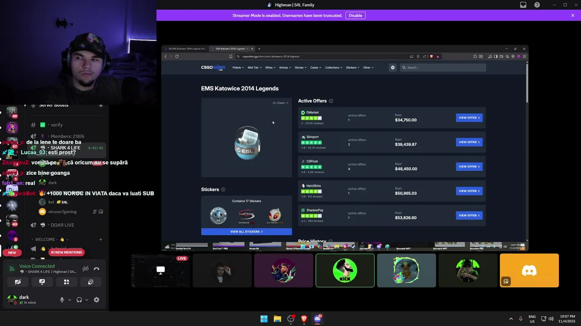581x326 pixels.
Task: Open Discord user settings gear
Action: [x=96, y=300]
